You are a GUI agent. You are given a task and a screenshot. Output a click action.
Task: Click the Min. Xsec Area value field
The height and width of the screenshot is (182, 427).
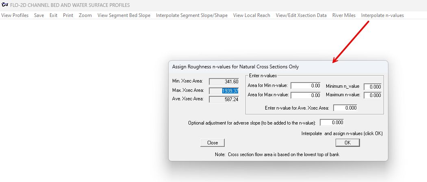(x=224, y=82)
